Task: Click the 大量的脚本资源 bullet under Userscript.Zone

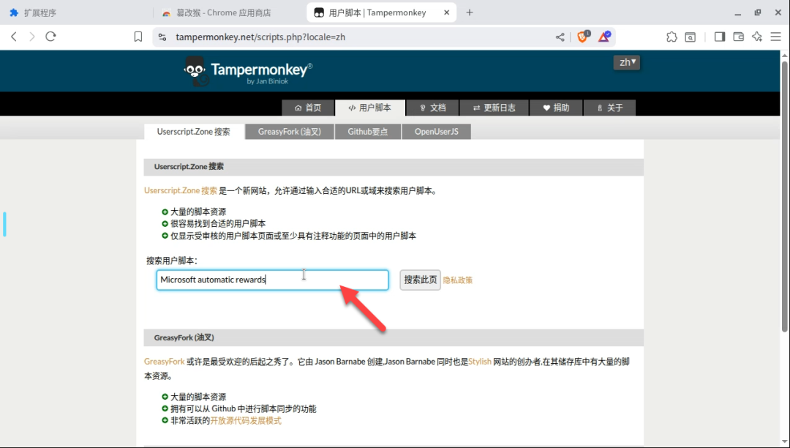Action: click(198, 212)
